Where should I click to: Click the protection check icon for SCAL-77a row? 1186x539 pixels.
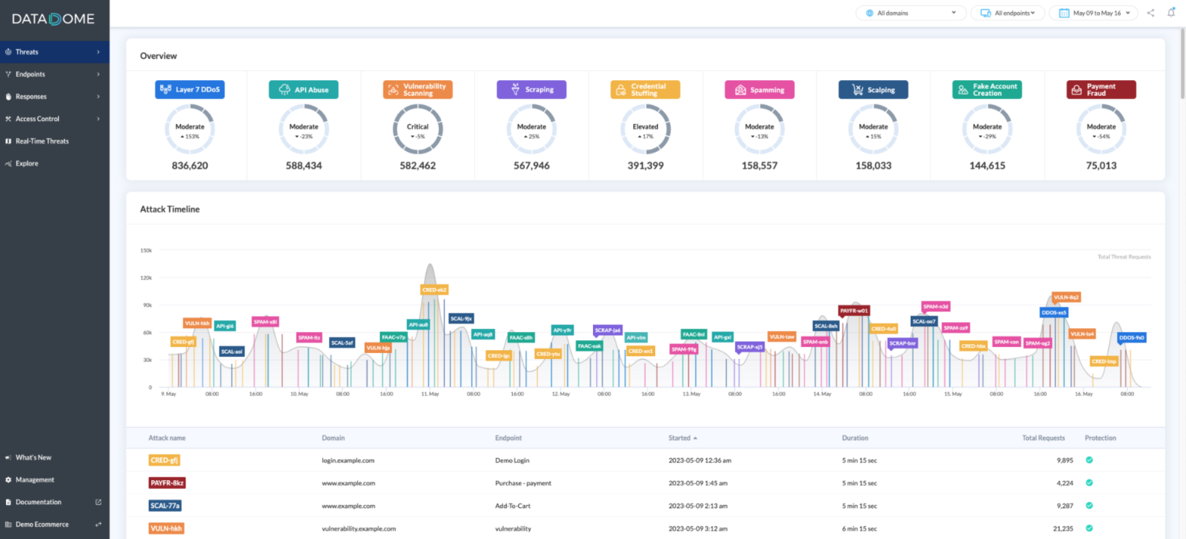tap(1089, 506)
